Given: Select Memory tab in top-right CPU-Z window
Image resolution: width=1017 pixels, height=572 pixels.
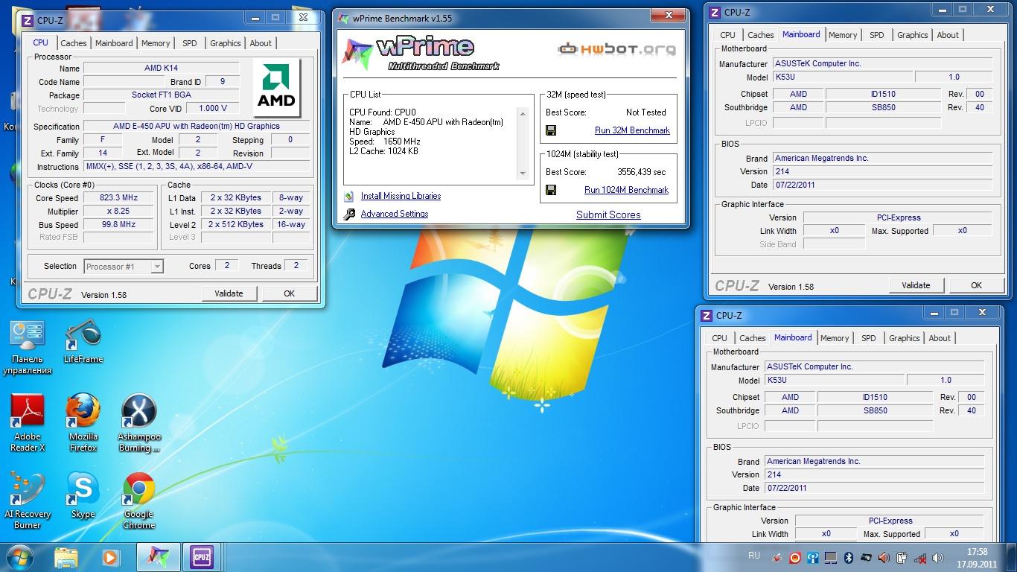Looking at the screenshot, I should tap(843, 35).
